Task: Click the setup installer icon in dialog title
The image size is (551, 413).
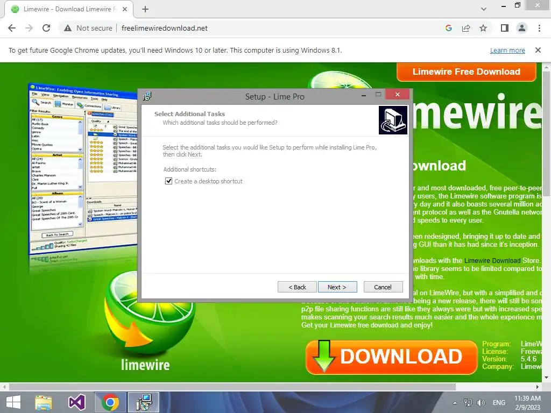Action: [x=147, y=96]
